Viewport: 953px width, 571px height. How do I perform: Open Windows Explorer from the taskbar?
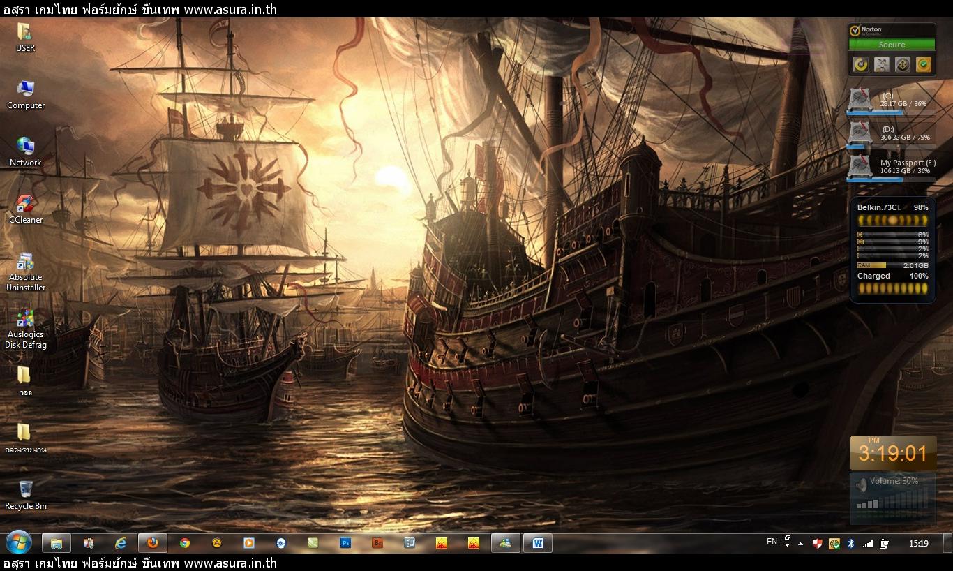pyautogui.click(x=57, y=542)
